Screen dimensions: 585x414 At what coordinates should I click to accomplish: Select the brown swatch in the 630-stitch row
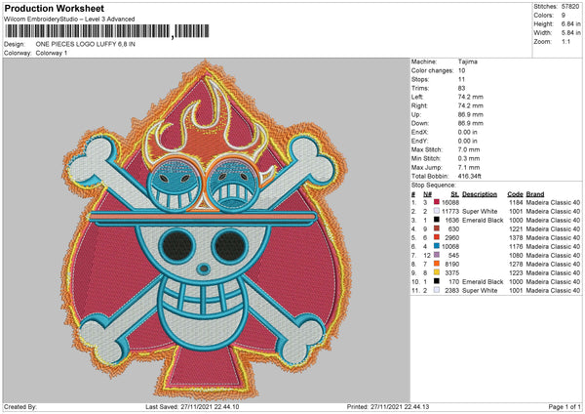coord(437,228)
